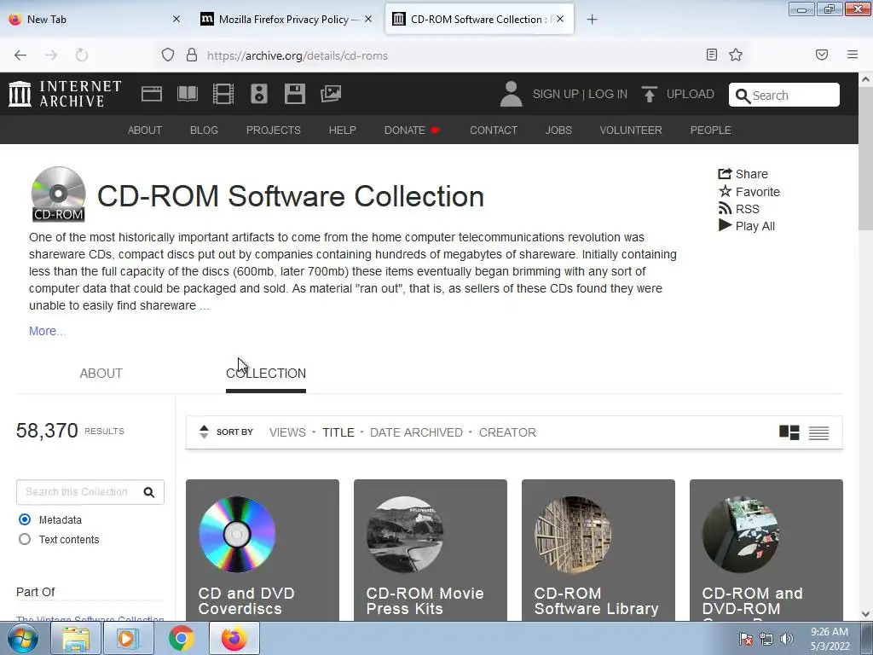
Task: Sort by VIEWS
Action: click(x=287, y=432)
